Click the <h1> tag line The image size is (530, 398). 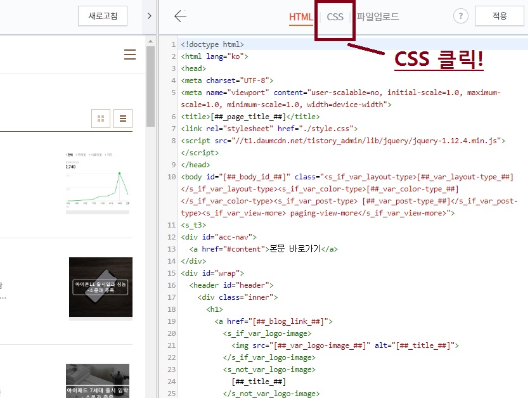[214, 309]
